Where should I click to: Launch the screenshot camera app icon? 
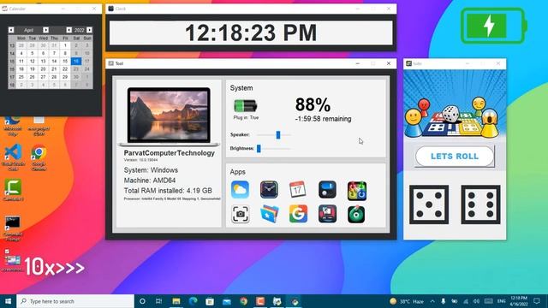240,214
